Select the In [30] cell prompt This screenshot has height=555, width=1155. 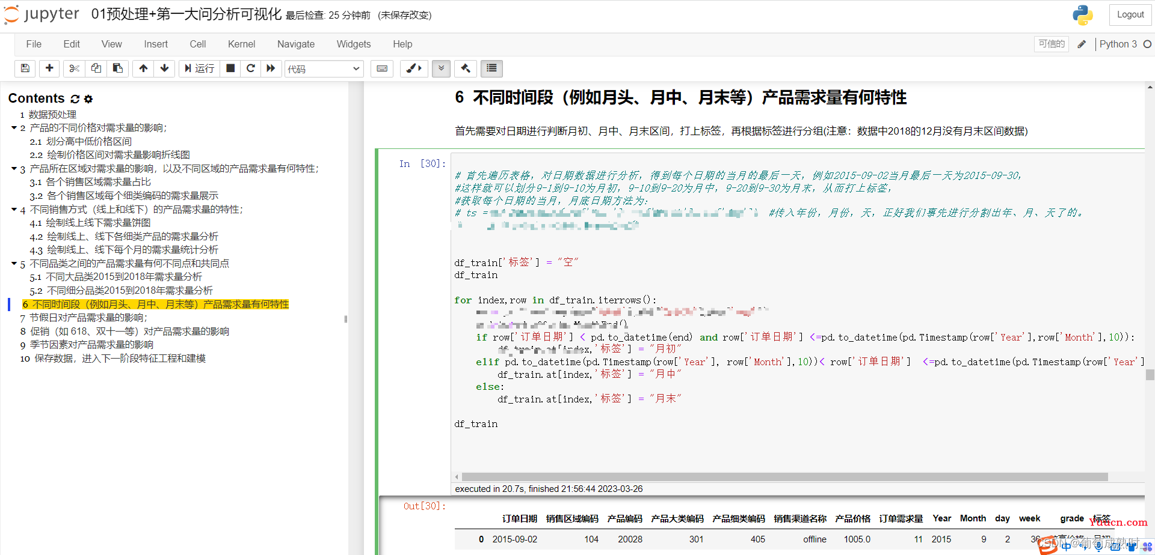tap(422, 163)
